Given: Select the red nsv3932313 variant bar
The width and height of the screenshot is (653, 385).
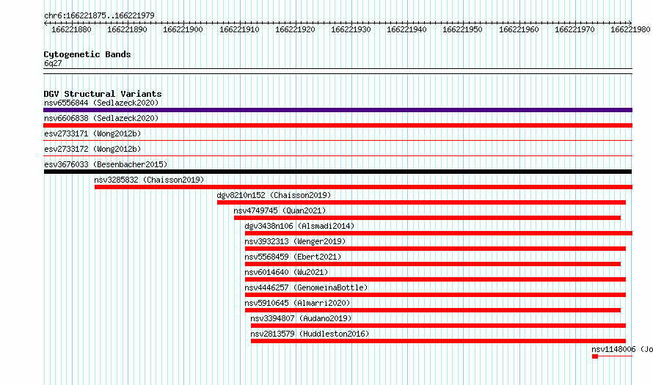Looking at the screenshot, I should click(x=435, y=249).
